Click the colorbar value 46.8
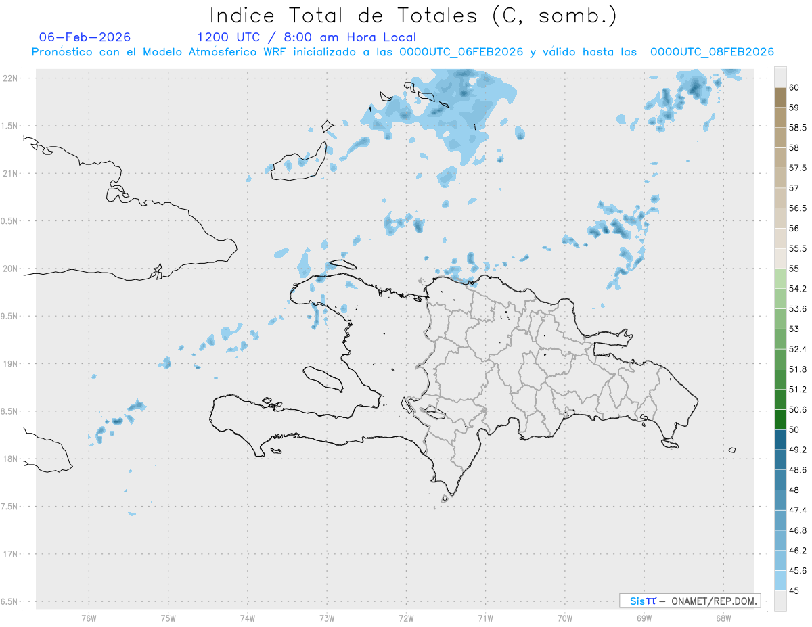 (x=798, y=530)
